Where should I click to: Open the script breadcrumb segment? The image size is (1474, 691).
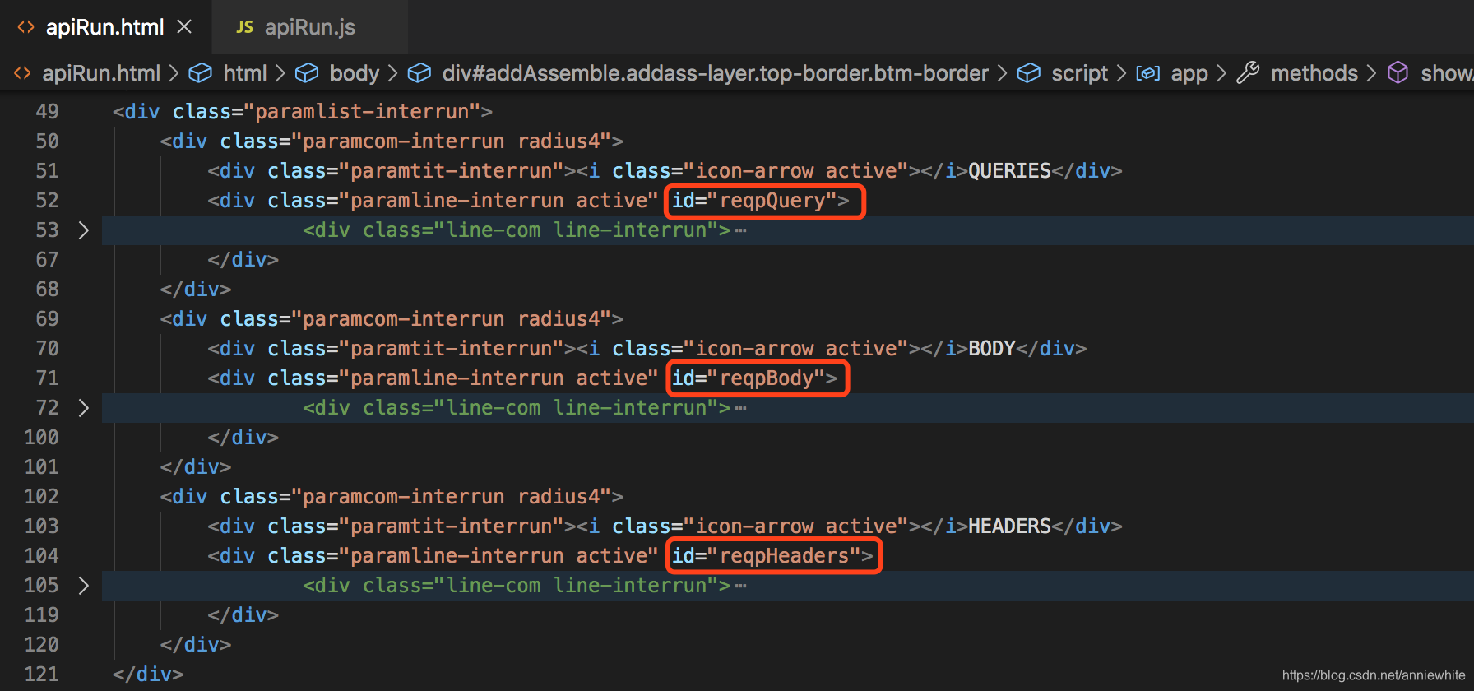(x=1079, y=73)
